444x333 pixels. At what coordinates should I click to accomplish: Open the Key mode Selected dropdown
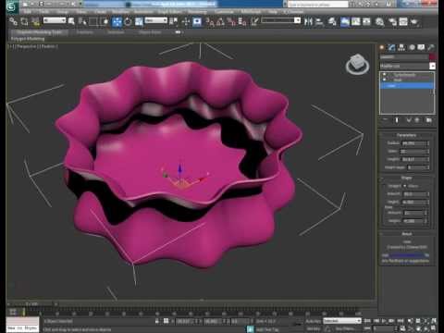pyautogui.click(x=342, y=321)
